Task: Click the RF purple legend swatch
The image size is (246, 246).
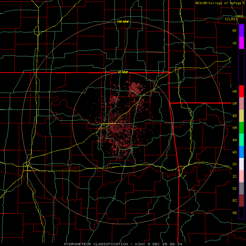Action: click(x=241, y=31)
